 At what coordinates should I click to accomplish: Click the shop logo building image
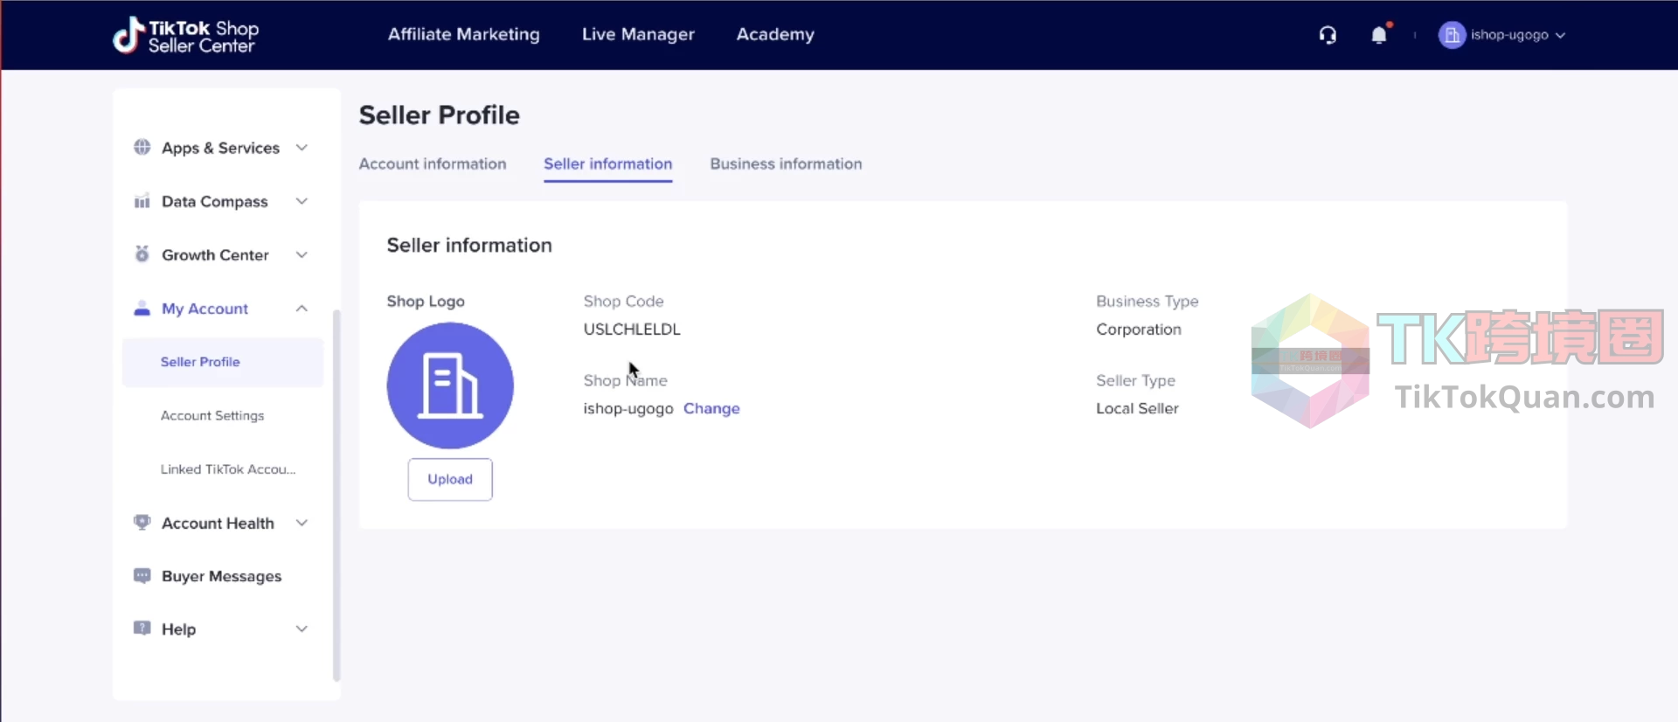tap(450, 385)
